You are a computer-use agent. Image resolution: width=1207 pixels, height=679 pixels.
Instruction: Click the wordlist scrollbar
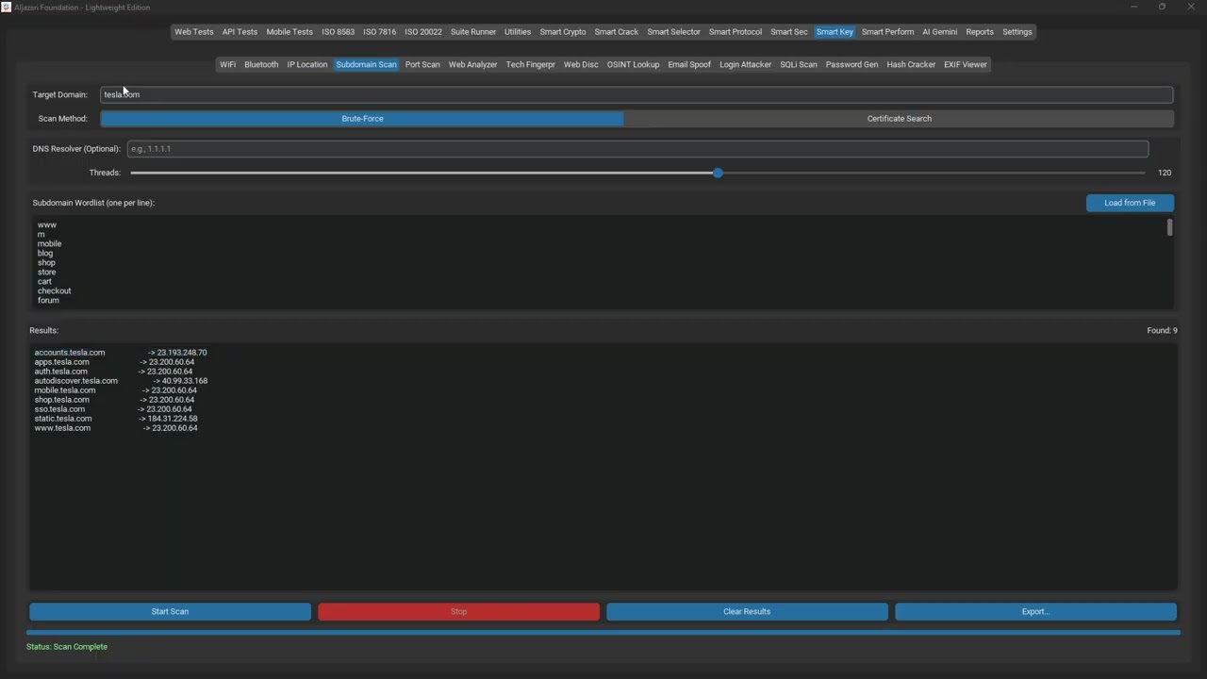coord(1169,227)
